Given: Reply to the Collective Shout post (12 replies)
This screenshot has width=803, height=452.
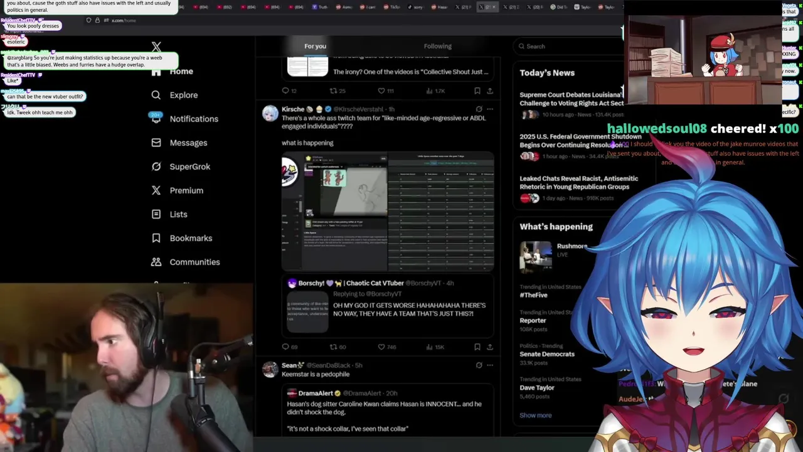Looking at the screenshot, I should tap(289, 91).
